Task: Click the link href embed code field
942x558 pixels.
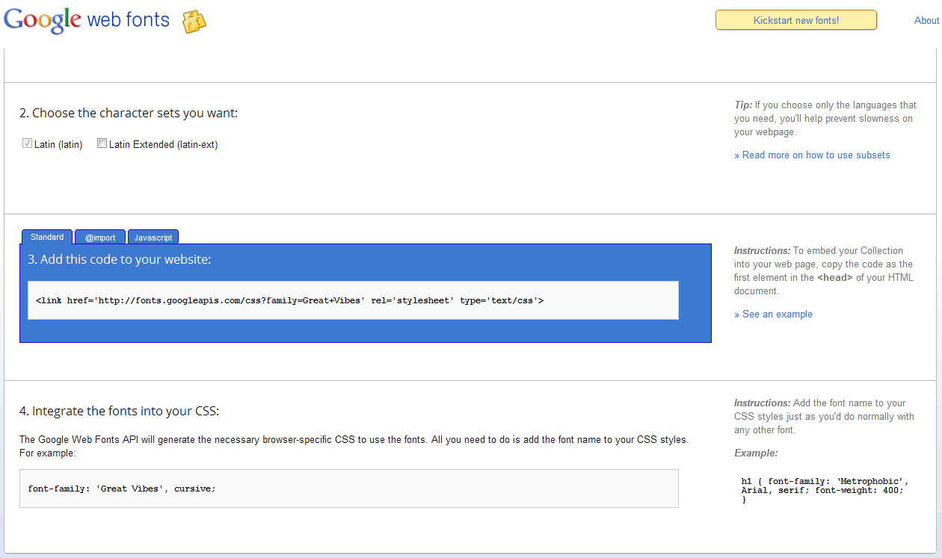Action: (353, 300)
